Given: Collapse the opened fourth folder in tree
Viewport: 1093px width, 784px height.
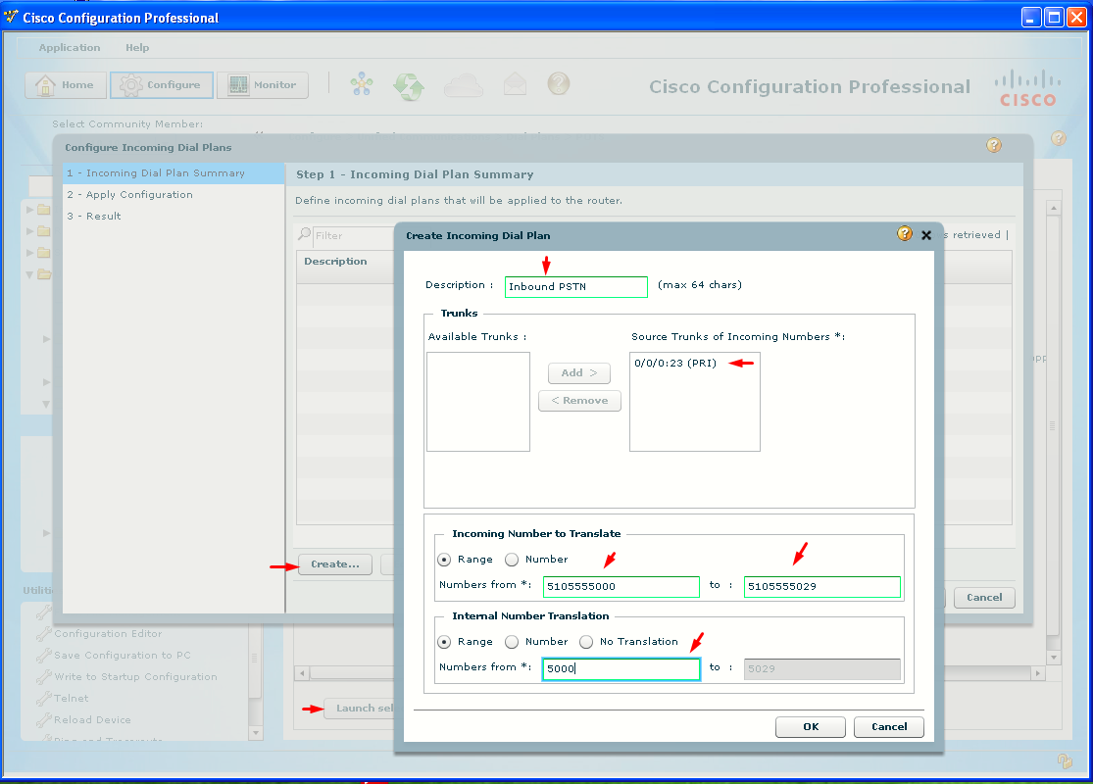Looking at the screenshot, I should point(30,274).
